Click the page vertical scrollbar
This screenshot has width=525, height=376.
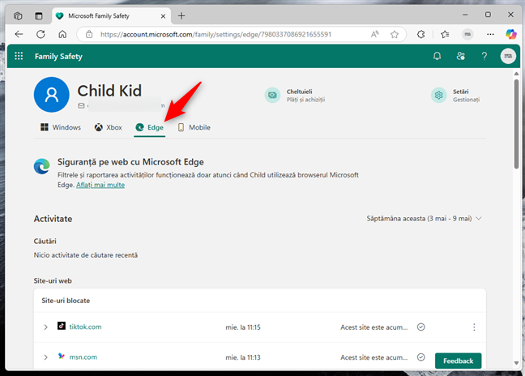516,124
